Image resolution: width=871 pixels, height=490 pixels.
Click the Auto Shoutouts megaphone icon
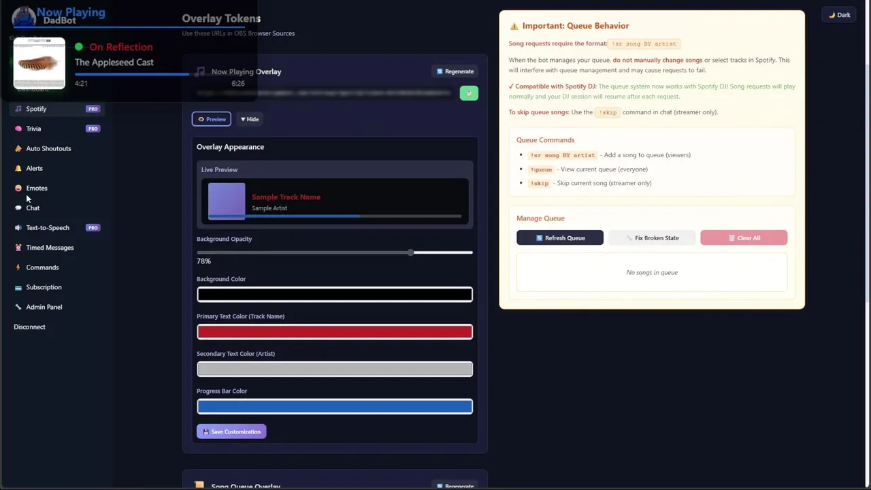click(x=18, y=148)
